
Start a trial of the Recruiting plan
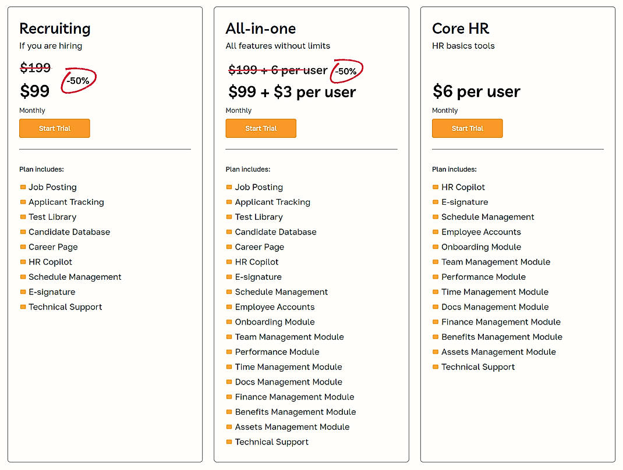pos(54,128)
